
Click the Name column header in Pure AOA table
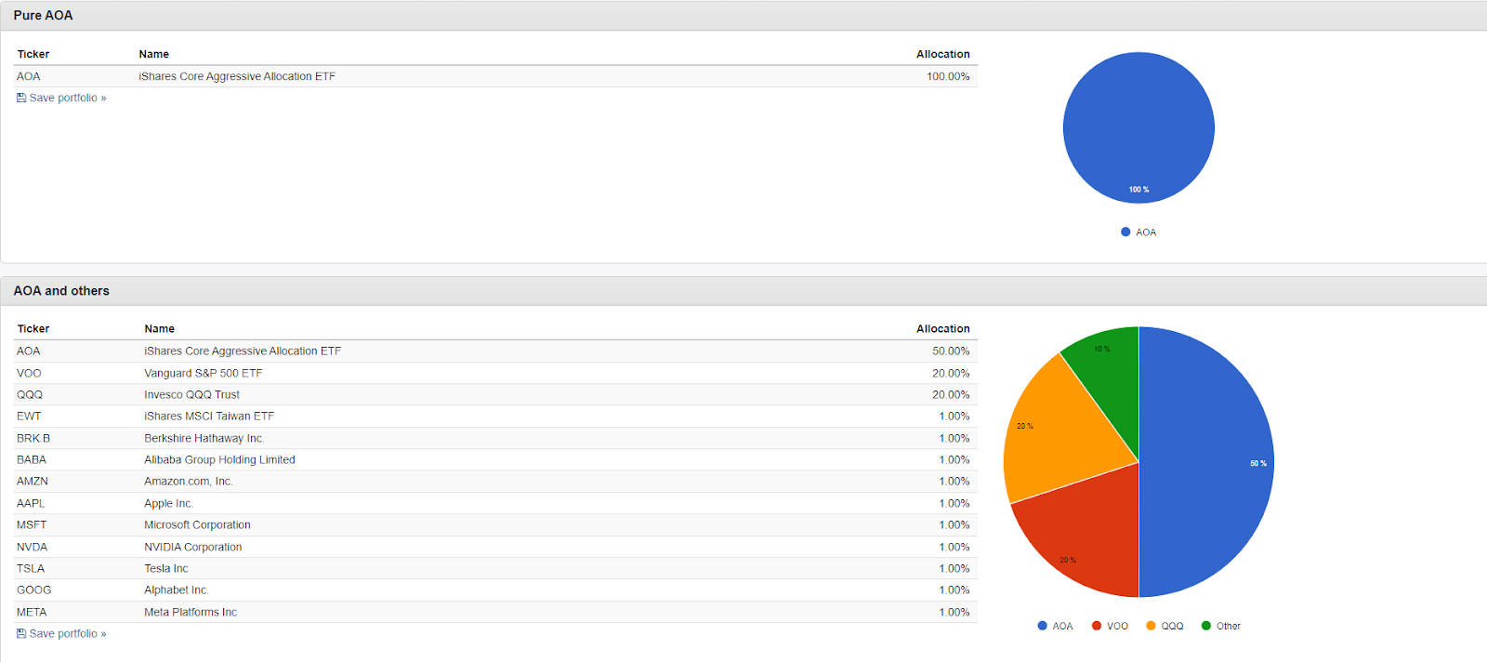(154, 54)
